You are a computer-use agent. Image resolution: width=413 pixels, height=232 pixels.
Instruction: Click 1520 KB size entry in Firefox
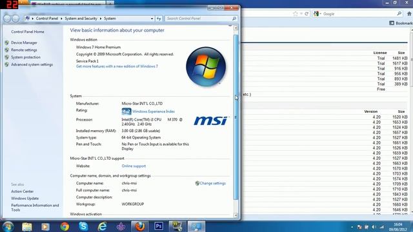(400, 117)
